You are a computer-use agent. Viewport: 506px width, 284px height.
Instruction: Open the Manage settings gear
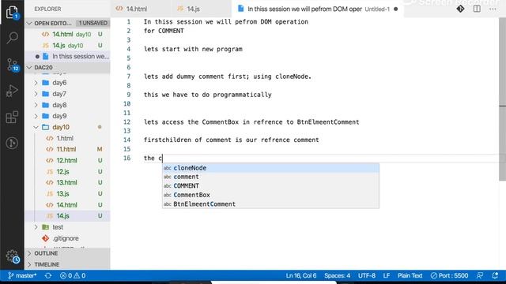tap(13, 256)
